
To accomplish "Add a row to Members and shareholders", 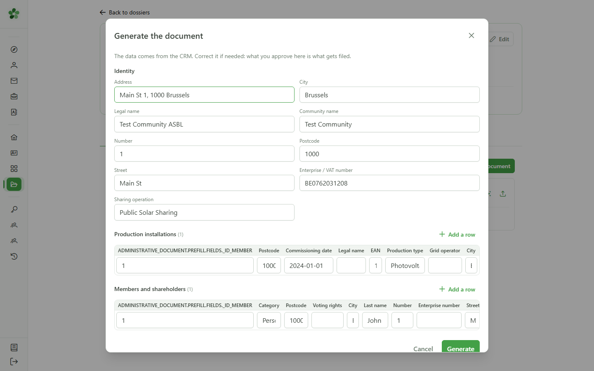I will 457,289.
